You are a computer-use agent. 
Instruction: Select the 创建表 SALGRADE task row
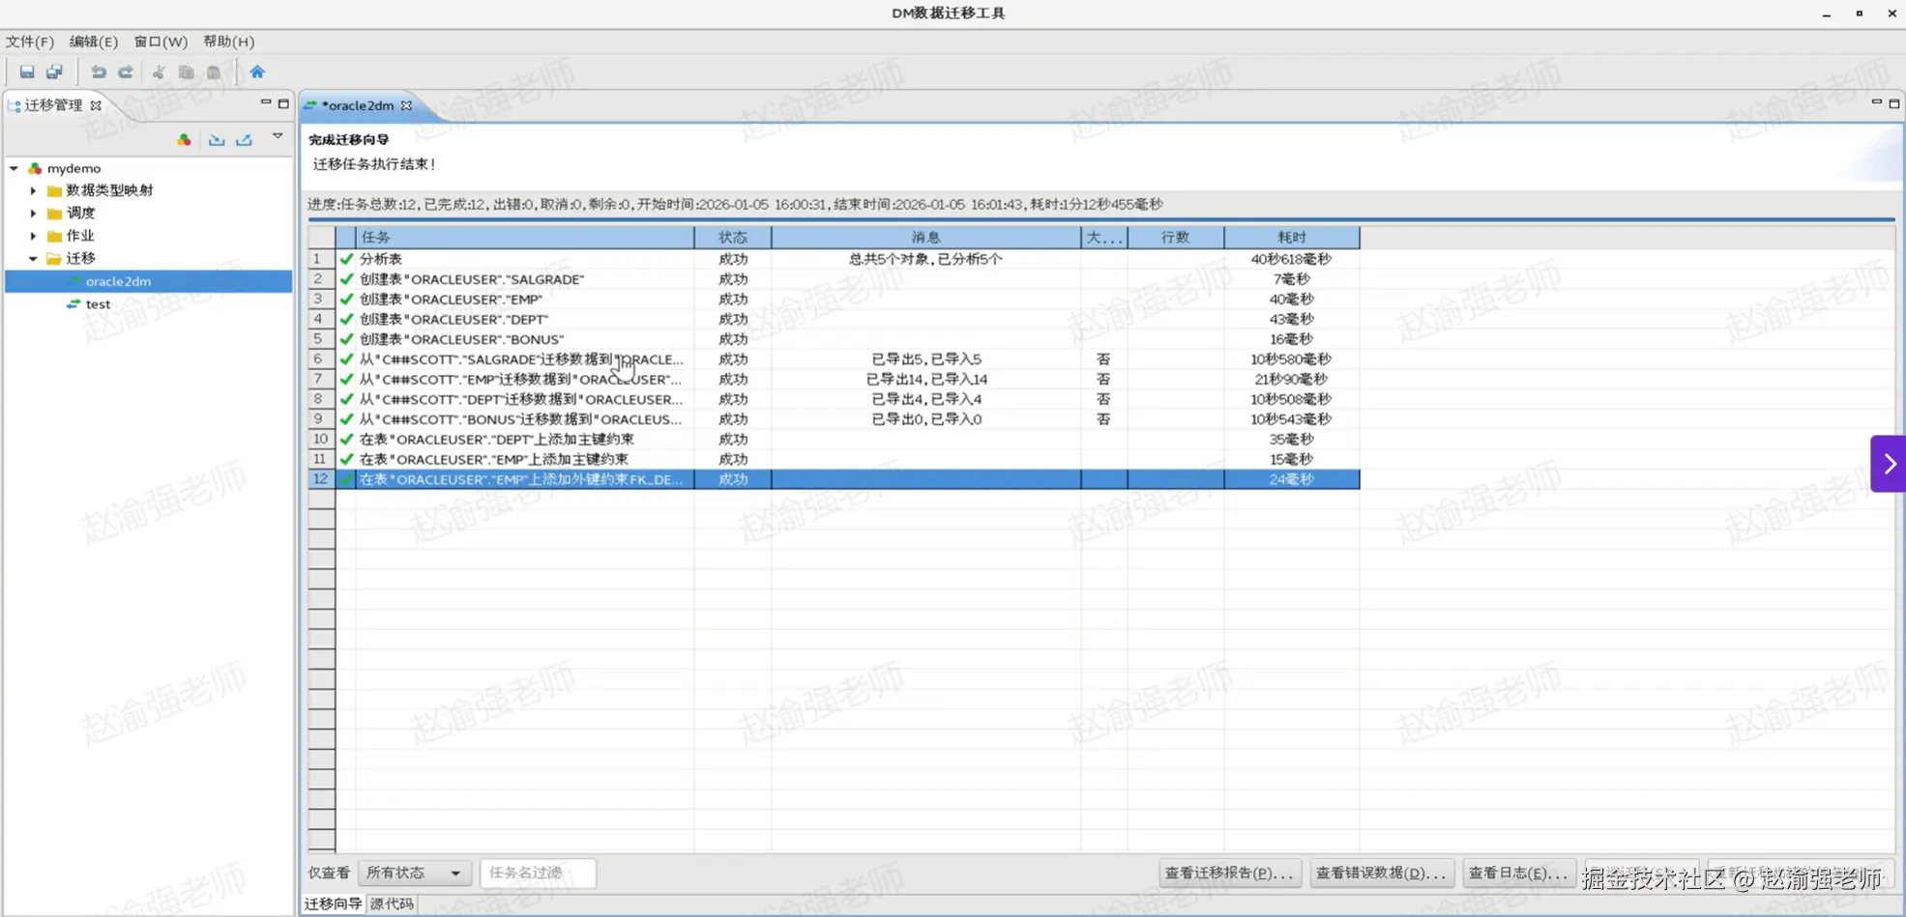point(834,279)
